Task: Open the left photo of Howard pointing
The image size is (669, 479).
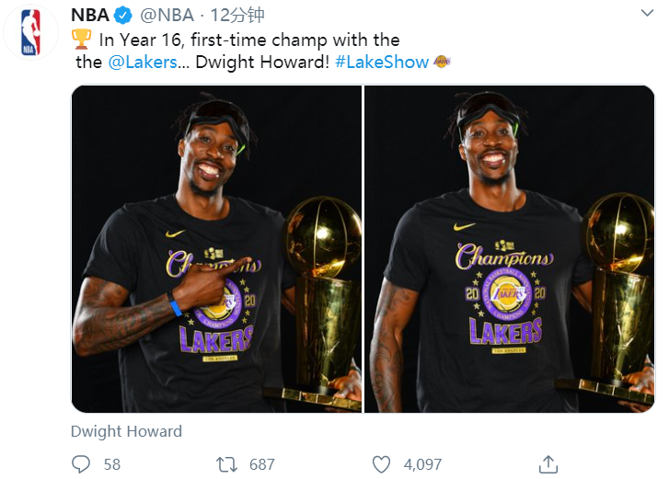Action: tap(216, 248)
